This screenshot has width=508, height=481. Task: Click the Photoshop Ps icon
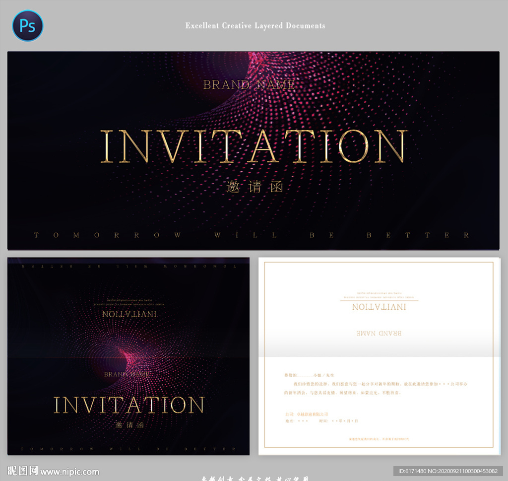coord(28,26)
